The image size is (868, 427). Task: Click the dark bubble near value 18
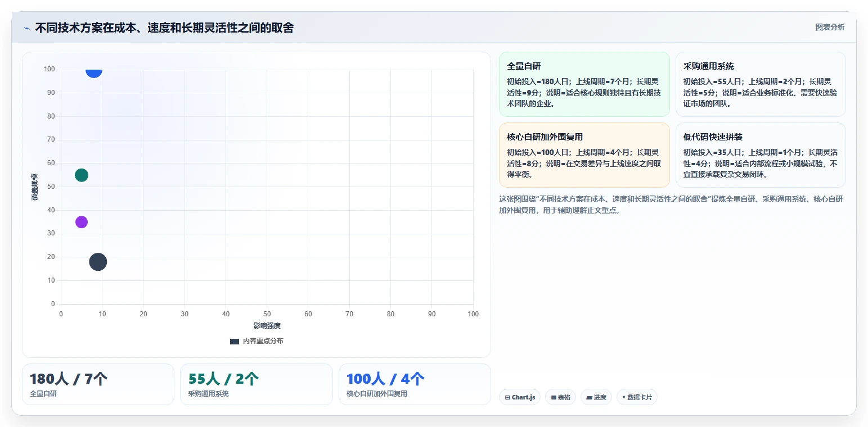pos(98,262)
